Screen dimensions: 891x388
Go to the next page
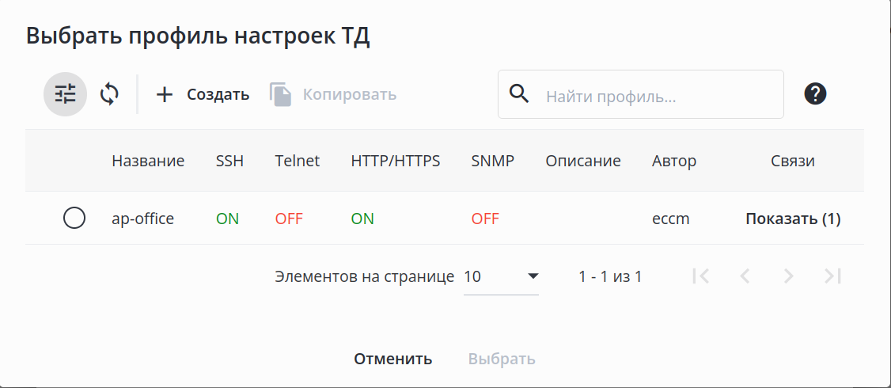tap(788, 276)
